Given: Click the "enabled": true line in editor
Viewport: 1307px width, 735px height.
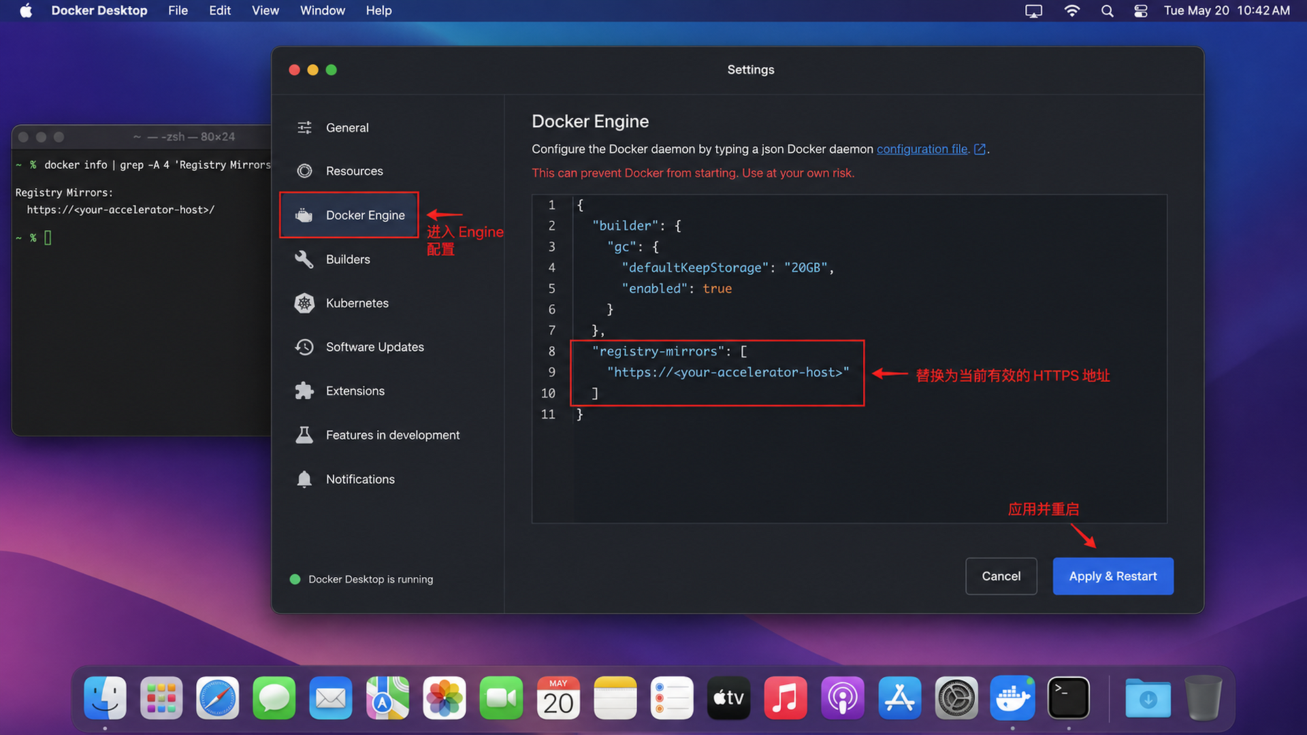Looking at the screenshot, I should click(677, 289).
